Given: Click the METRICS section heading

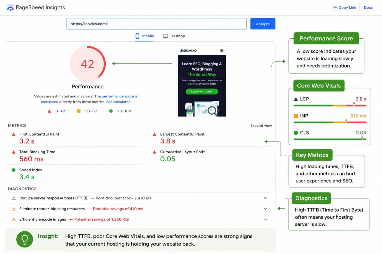Looking at the screenshot, I should pyautogui.click(x=17, y=126).
